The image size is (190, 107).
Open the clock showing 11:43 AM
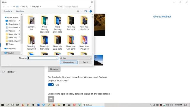click(178, 105)
